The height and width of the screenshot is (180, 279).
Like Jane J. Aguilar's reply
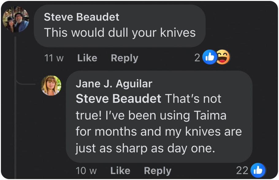click(x=120, y=171)
